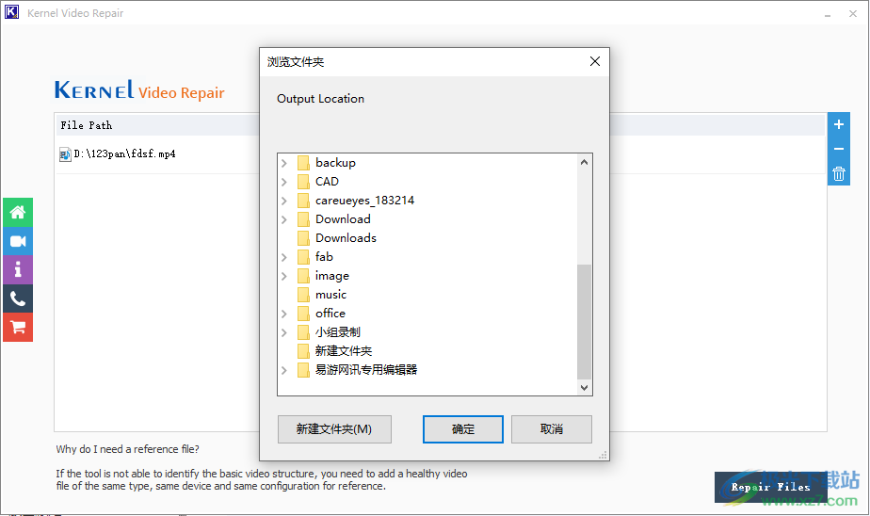Open the green Home sidebar icon
The width and height of the screenshot is (870, 516).
(18, 213)
